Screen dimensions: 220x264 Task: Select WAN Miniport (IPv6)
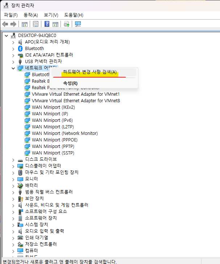[x=52, y=120]
